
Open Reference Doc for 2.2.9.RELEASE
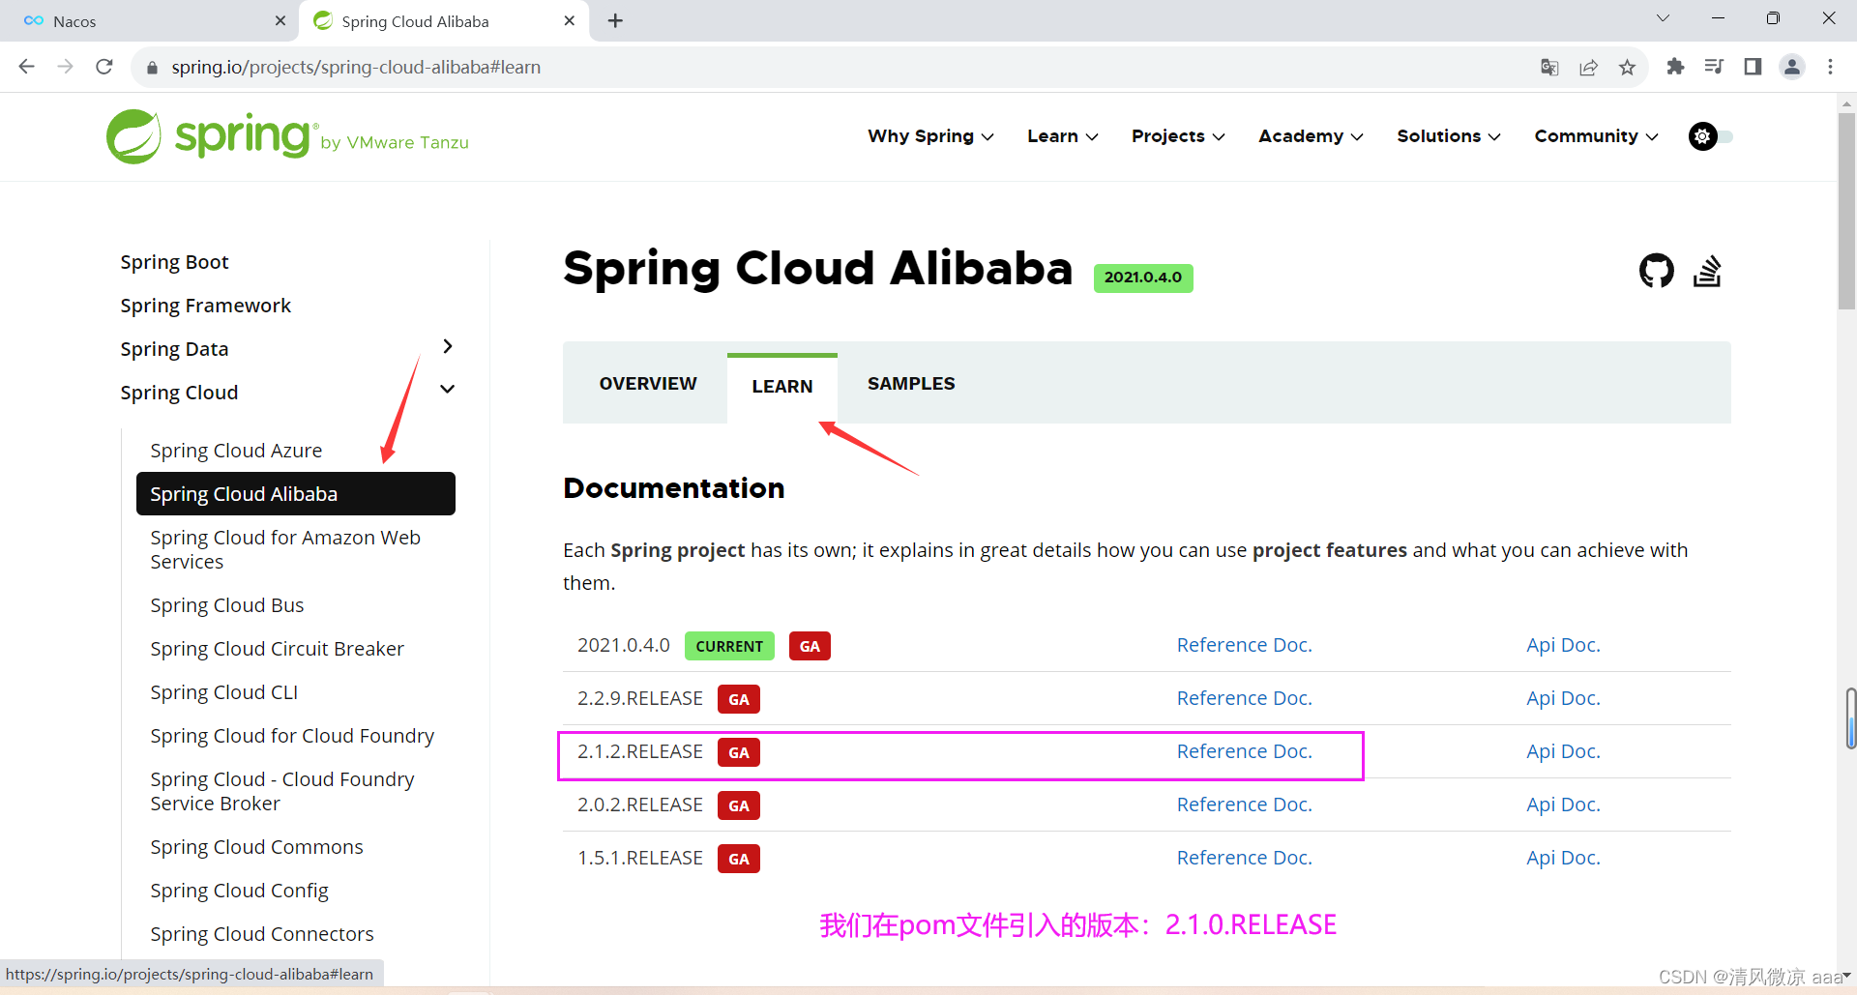1244,698
